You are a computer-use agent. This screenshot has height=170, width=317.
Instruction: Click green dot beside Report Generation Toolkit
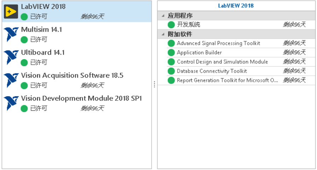pyautogui.click(x=171, y=80)
